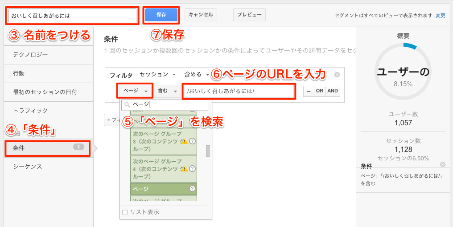The width and height of the screenshot is (453, 227).
Task: Open the 含める include/exclude dropdown
Action: click(x=197, y=75)
